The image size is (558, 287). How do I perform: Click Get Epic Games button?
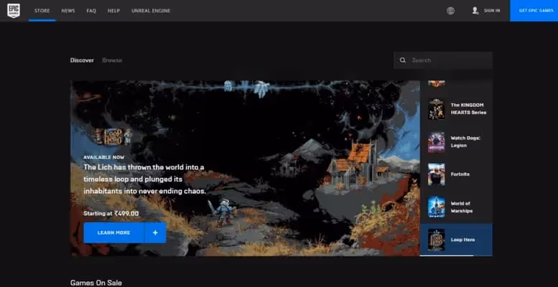534,11
